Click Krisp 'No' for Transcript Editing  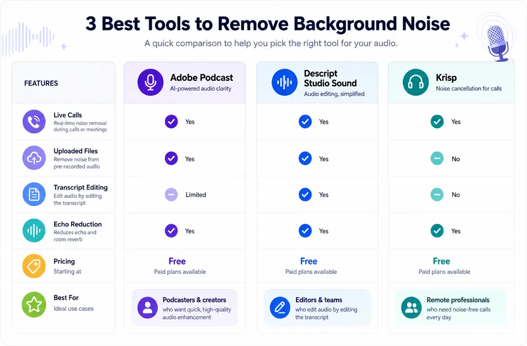tap(456, 195)
